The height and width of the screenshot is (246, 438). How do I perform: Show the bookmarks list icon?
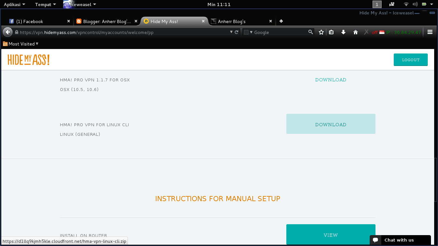[x=332, y=32]
